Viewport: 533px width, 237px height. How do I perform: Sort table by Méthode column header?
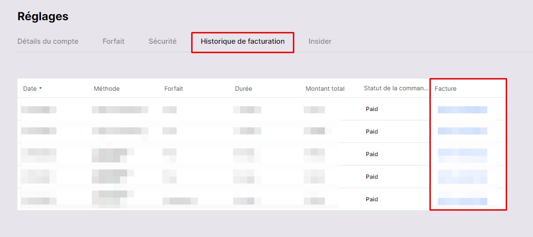(x=106, y=89)
